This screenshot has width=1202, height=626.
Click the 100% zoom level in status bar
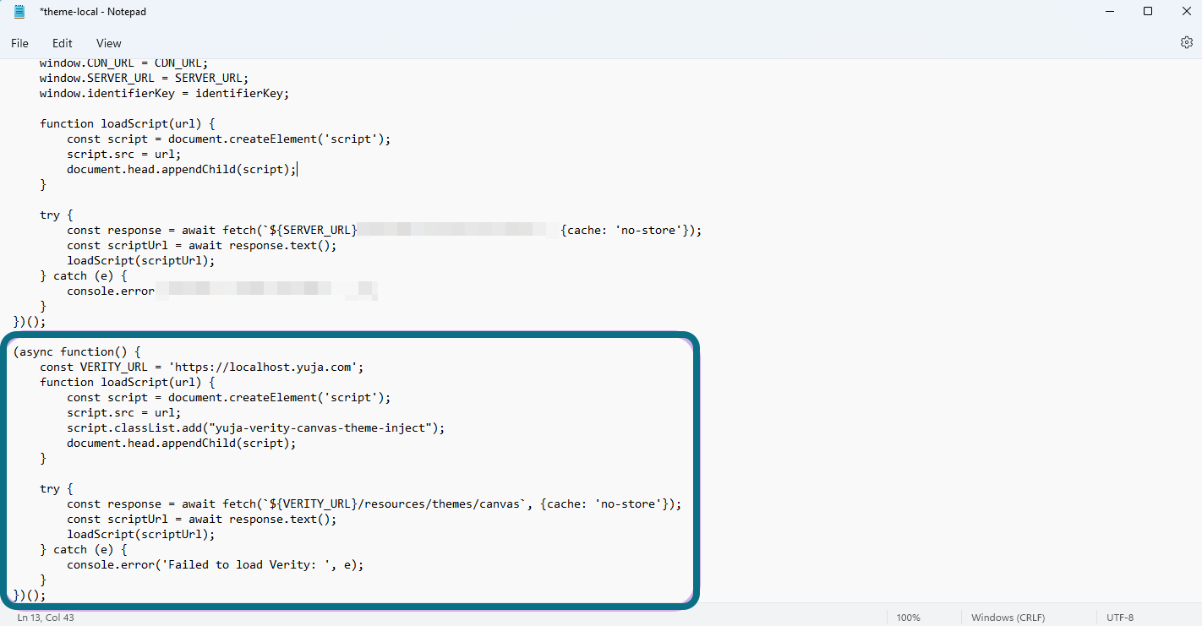click(908, 618)
